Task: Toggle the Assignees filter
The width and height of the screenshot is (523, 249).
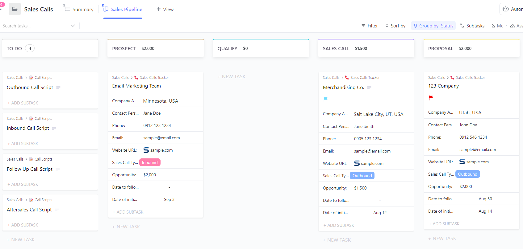Action: (517, 26)
